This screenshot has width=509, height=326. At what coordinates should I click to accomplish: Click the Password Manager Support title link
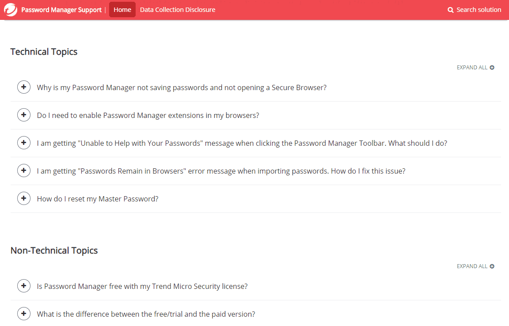click(x=61, y=9)
